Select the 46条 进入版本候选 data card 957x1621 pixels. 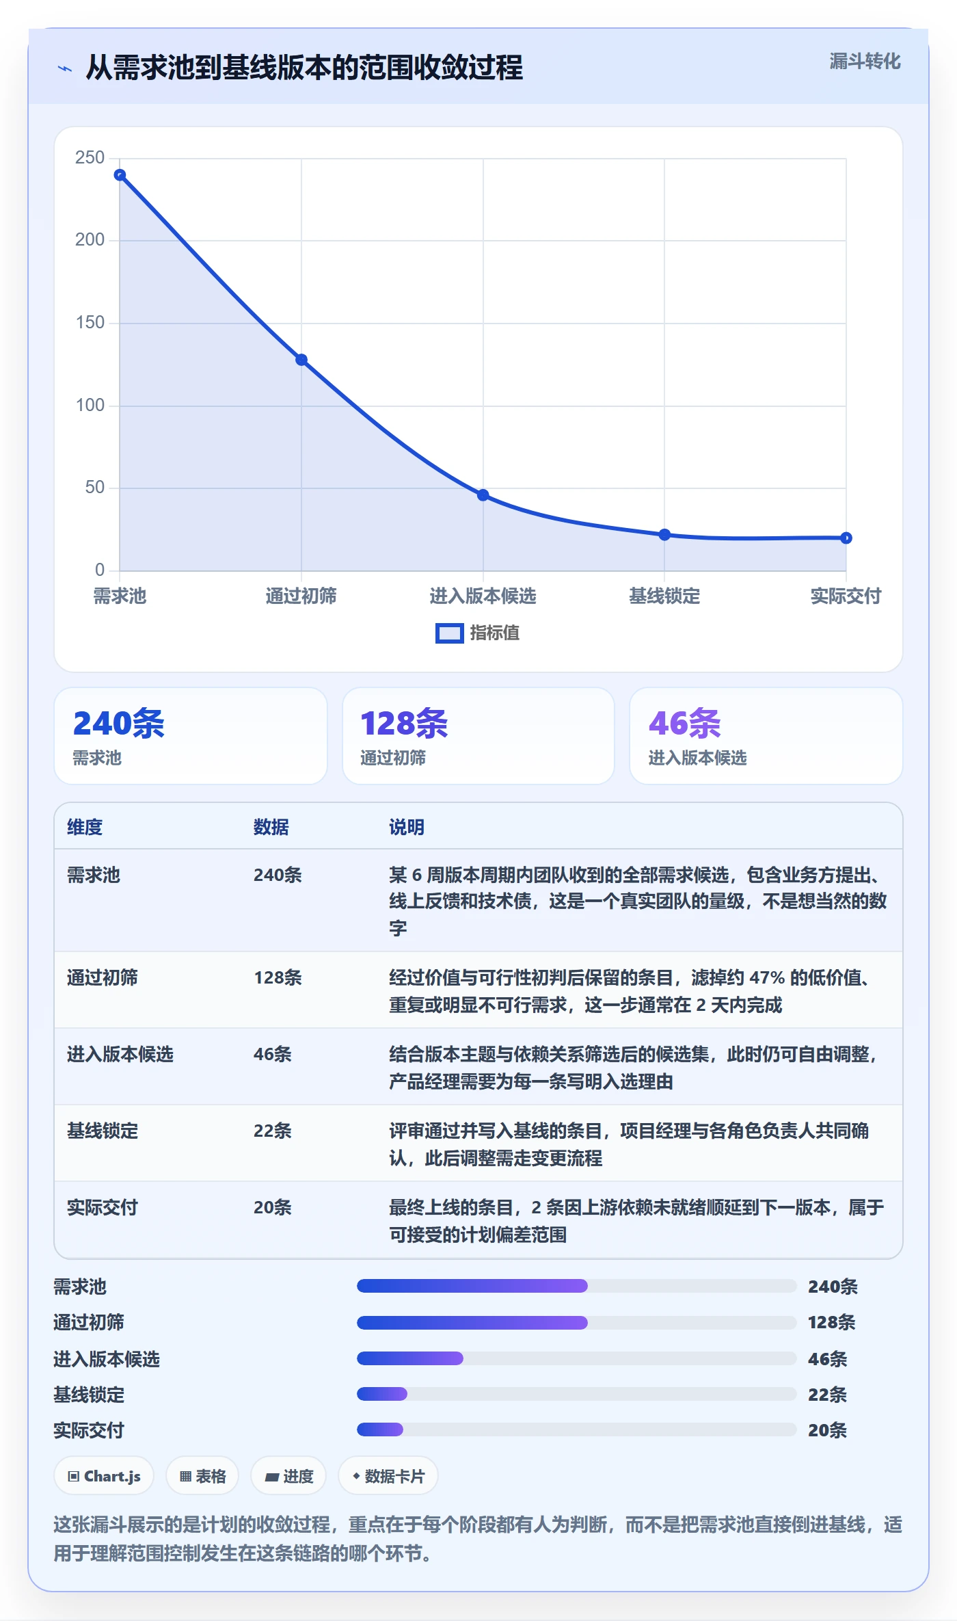click(766, 736)
